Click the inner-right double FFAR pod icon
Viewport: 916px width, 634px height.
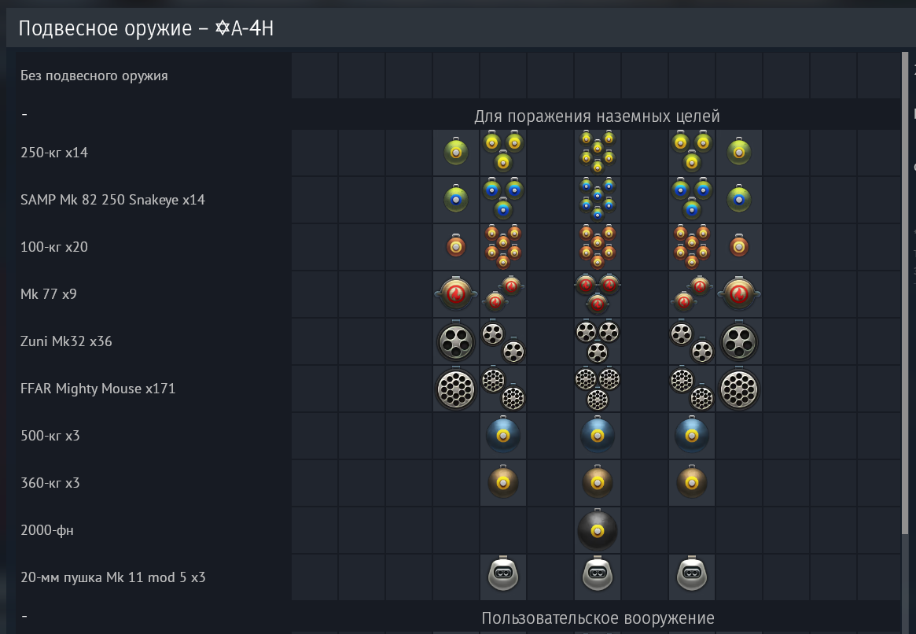click(692, 389)
